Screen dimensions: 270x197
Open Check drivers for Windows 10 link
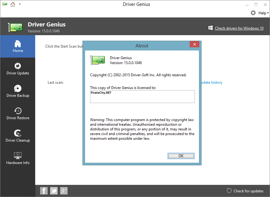pos(239,28)
